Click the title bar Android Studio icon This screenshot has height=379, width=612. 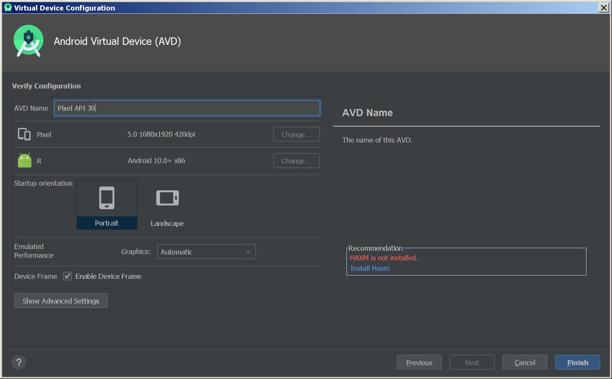(8, 8)
